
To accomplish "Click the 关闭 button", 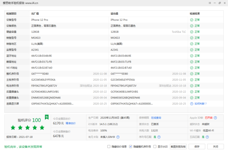I will (215, 147).
